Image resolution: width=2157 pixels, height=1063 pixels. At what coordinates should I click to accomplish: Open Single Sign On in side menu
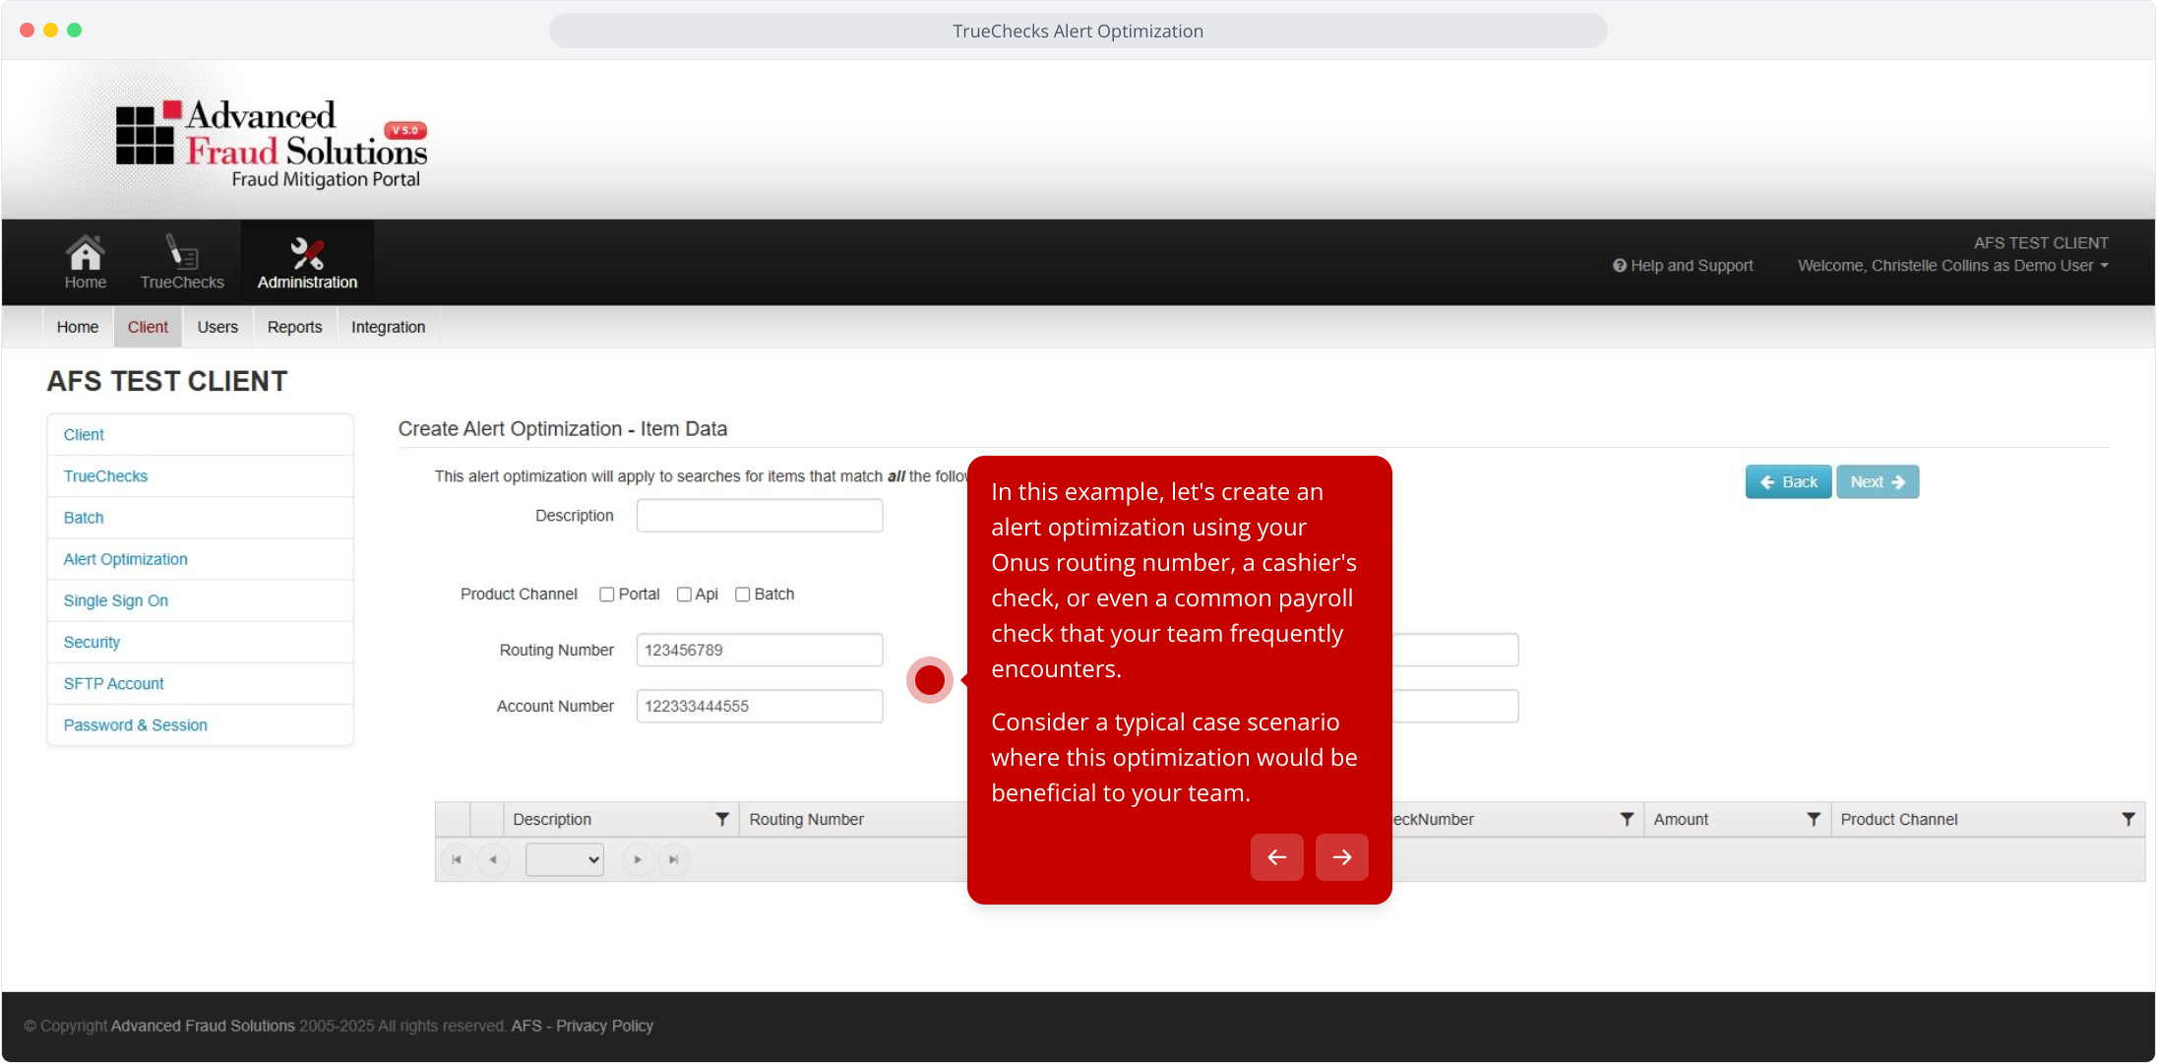click(200, 600)
